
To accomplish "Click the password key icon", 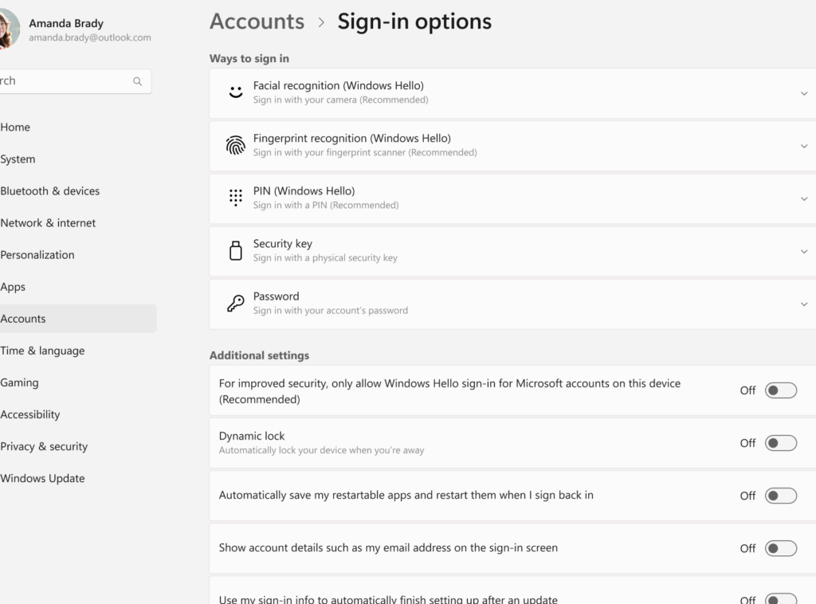I will pyautogui.click(x=235, y=303).
